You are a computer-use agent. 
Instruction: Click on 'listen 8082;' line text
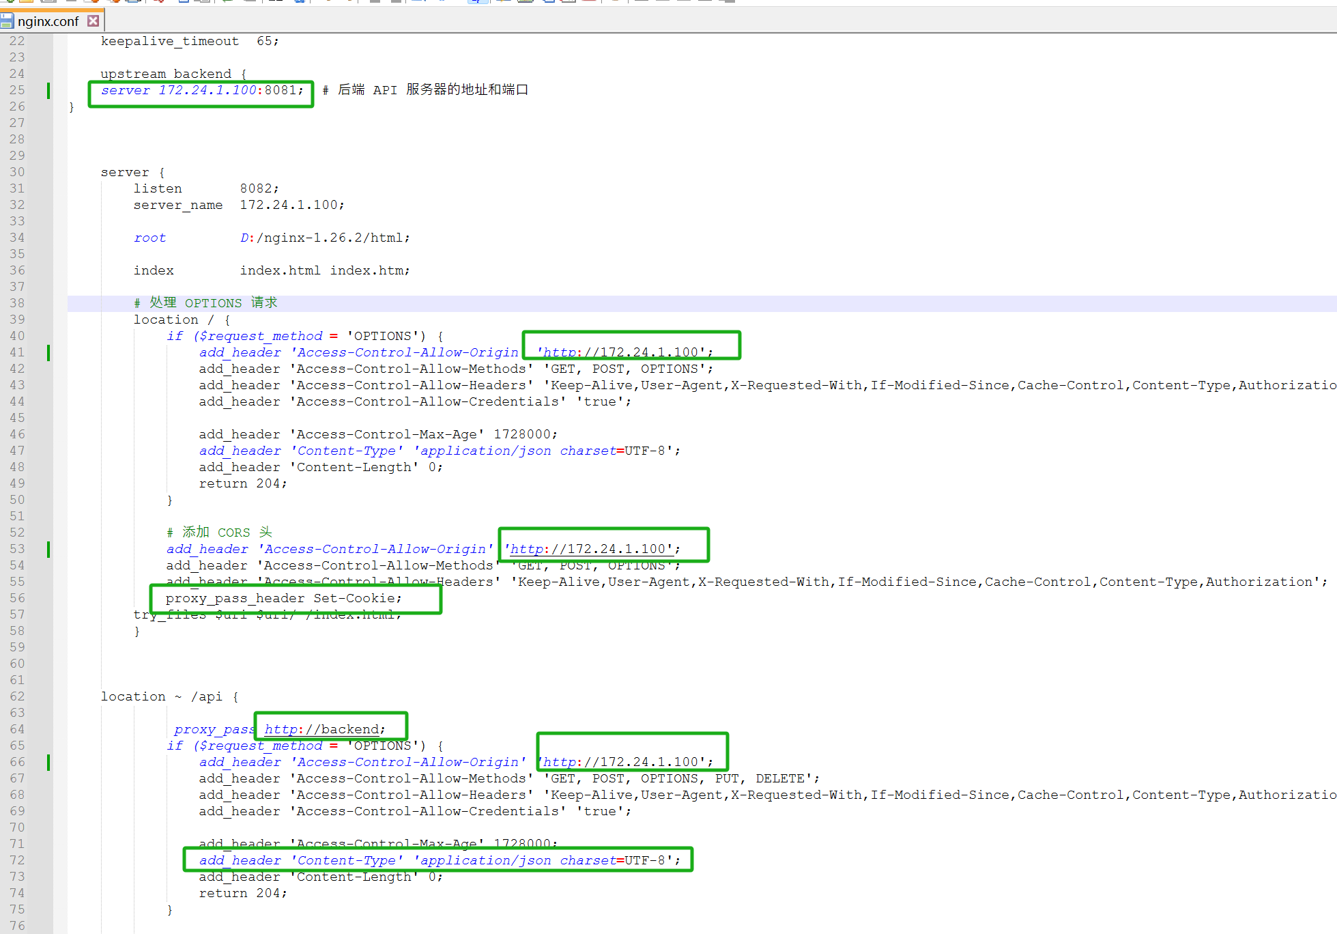205,188
